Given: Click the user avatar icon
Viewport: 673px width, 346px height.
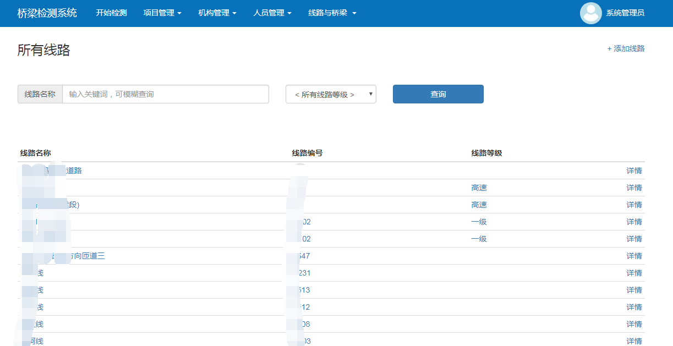Looking at the screenshot, I should click(x=590, y=13).
